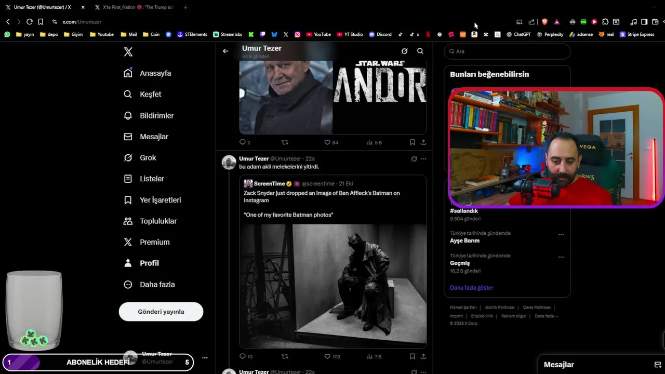The width and height of the screenshot is (665, 374).
Task: Open Perplexity bookmark
Action: pyautogui.click(x=550, y=34)
